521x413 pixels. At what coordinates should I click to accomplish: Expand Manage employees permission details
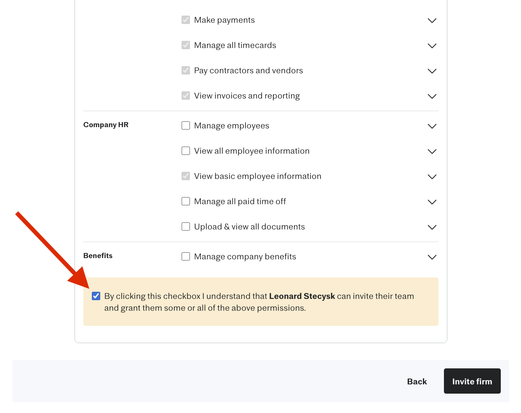tap(432, 126)
